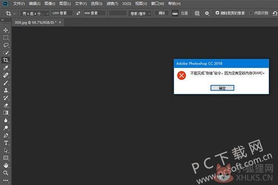Select the Move tool
The image size is (278, 185).
coord(6,30)
